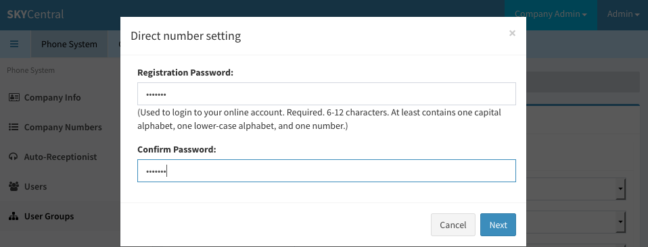
Task: Close the Direct number setting dialog
Action: pyautogui.click(x=512, y=33)
